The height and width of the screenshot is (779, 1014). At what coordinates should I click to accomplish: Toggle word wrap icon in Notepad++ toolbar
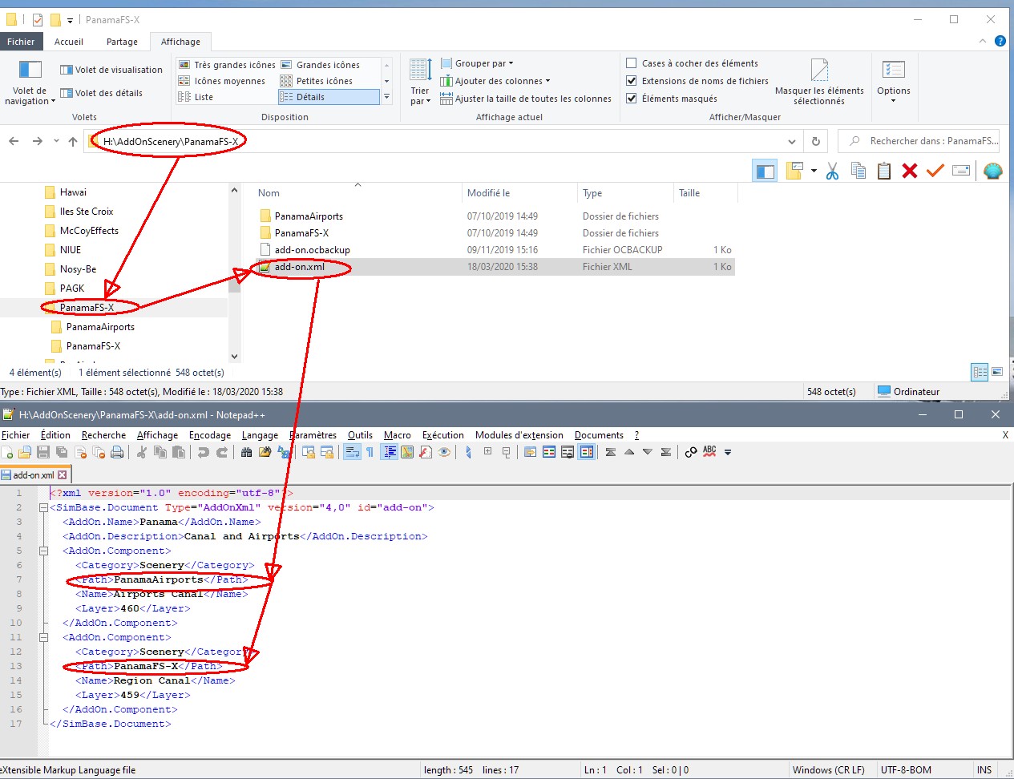[352, 453]
